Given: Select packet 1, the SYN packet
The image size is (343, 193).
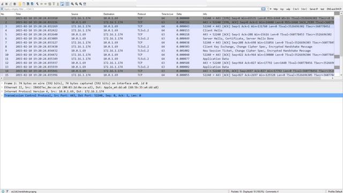Looking at the screenshot, I should 167,18.
